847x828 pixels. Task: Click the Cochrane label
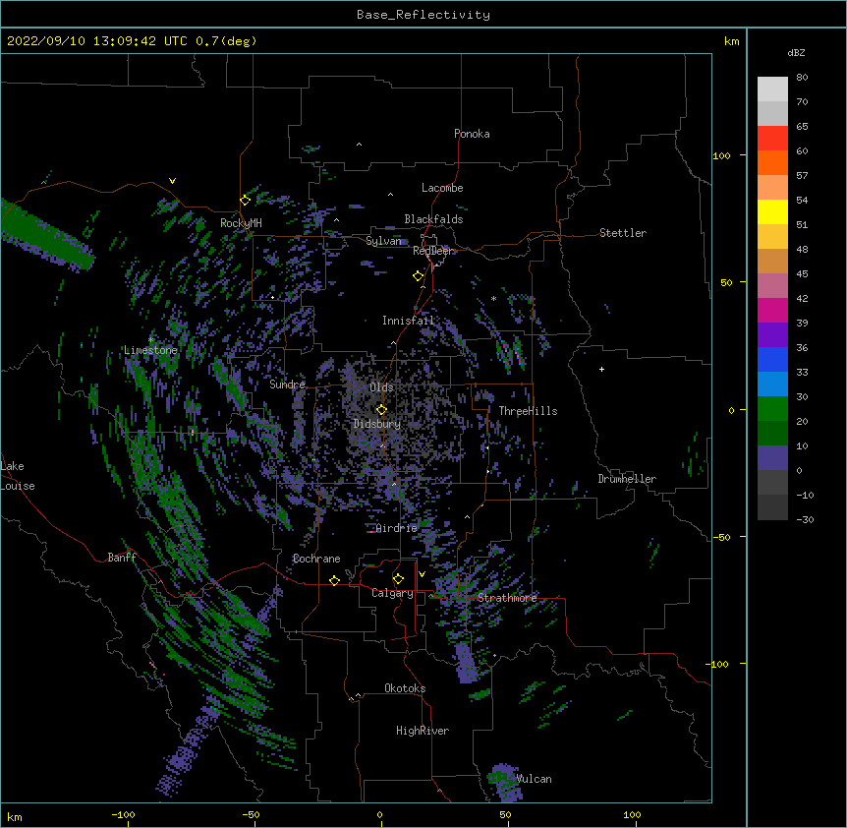pos(316,559)
